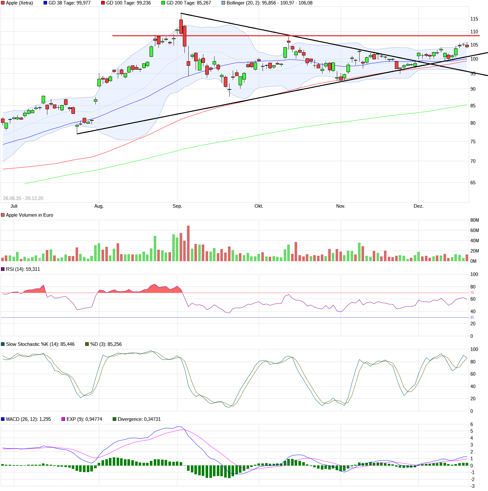Click the blue GD 38 Tage legend swatch
The height and width of the screenshot is (491, 488).
(x=45, y=3)
